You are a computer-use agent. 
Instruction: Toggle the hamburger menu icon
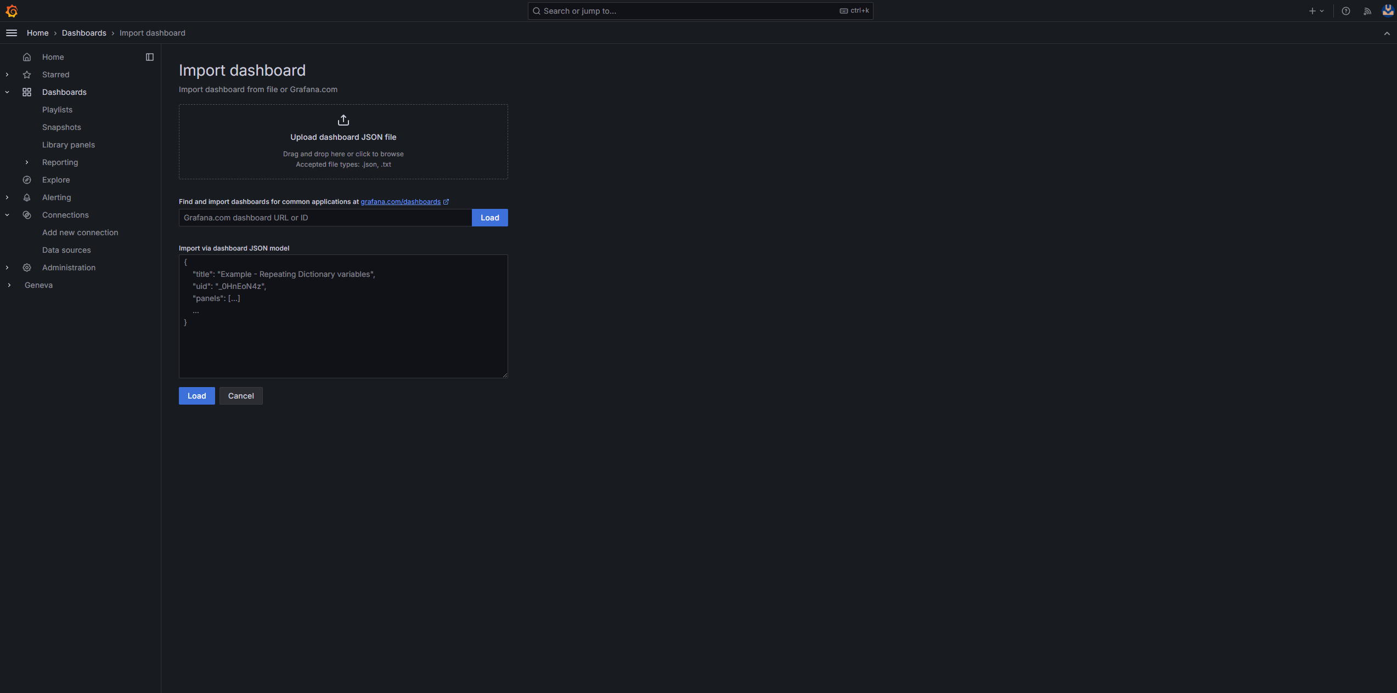tap(12, 33)
